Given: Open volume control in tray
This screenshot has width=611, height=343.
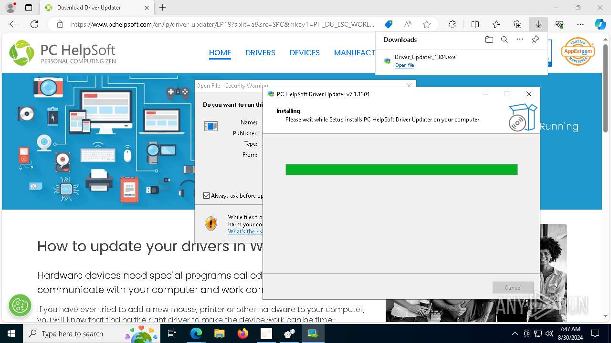Looking at the screenshot, I should click(549, 333).
